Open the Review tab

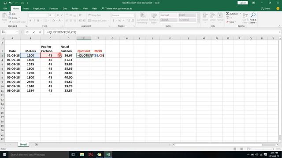pos(75,8)
